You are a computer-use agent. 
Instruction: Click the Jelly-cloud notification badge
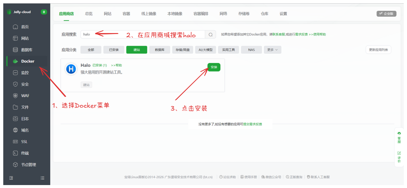point(44,12)
